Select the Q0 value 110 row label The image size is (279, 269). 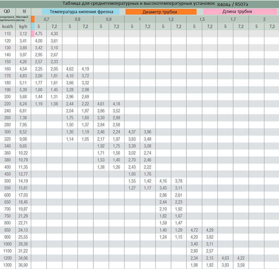click(x=7, y=33)
